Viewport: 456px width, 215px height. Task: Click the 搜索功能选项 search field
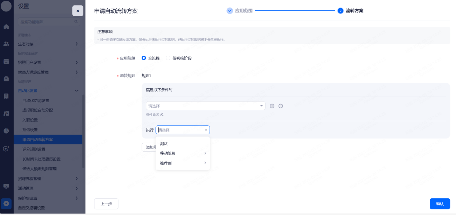click(x=47, y=22)
